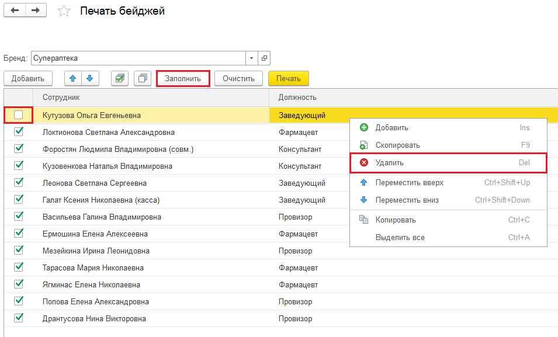Check all rows using toolbar checkmark icon
The image size is (558, 337).
[x=120, y=78]
